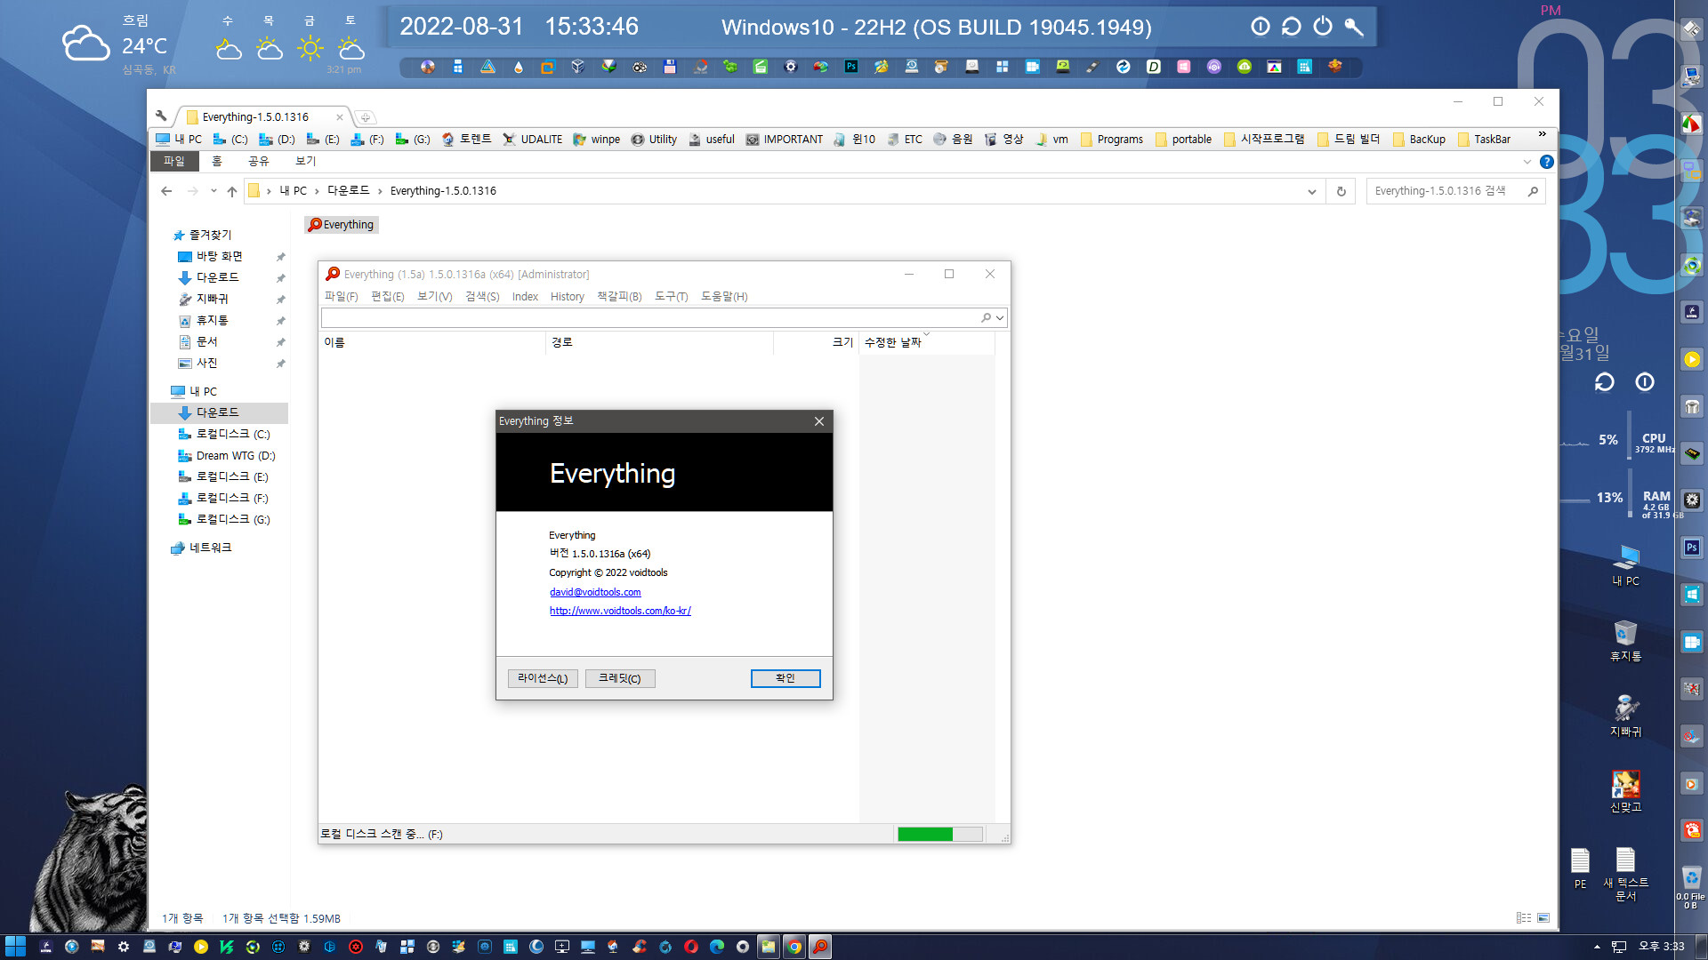Open a new tab in Explorer tab bar
1708x960 pixels.
366,117
